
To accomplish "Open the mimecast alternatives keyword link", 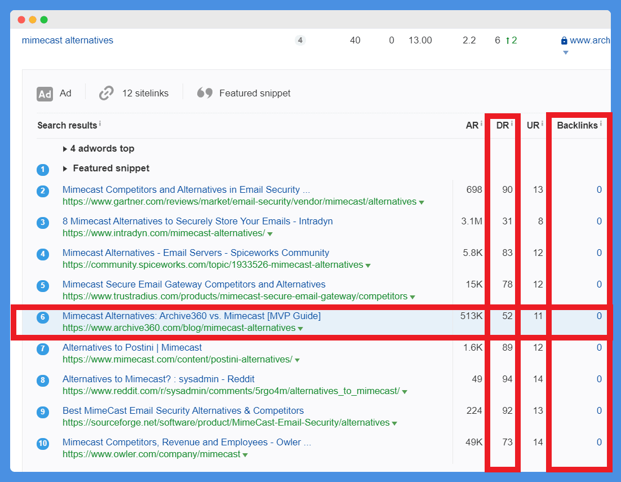I will 67,41.
